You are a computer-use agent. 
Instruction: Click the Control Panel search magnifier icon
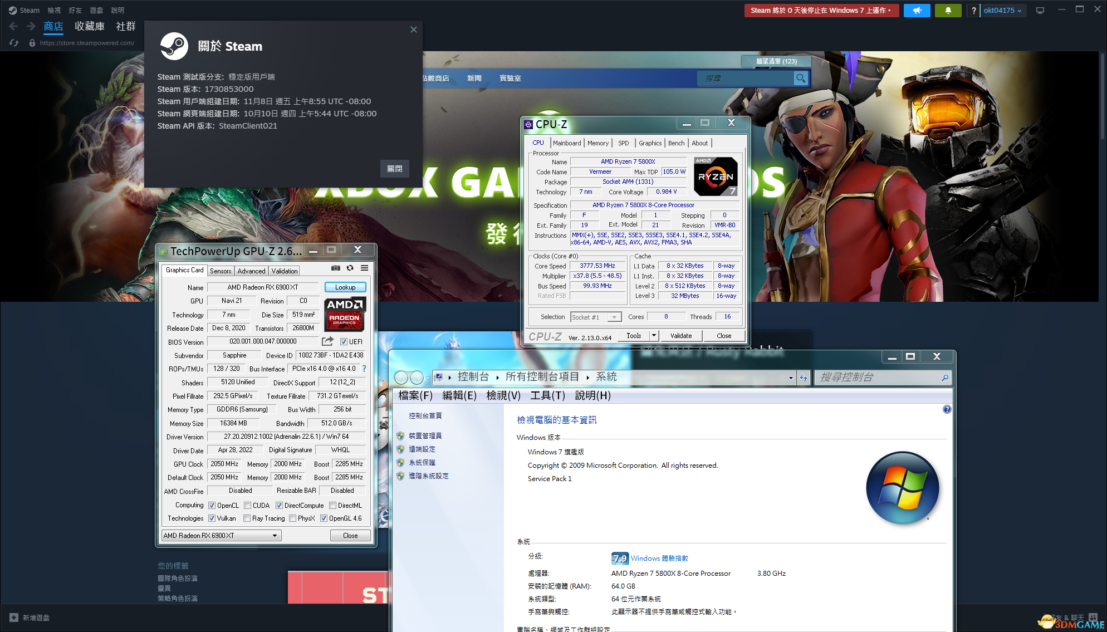[x=944, y=378]
